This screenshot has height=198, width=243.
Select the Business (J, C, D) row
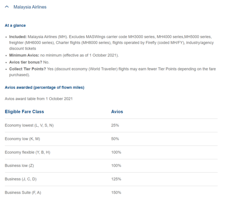point(111,179)
